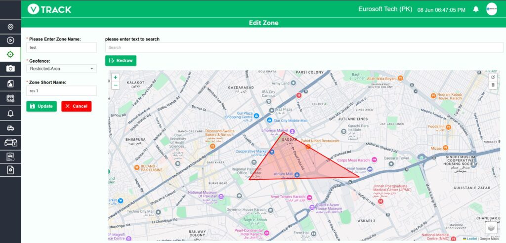Select the geofence target sidebar icon
The width and height of the screenshot is (506, 243).
tap(10, 54)
